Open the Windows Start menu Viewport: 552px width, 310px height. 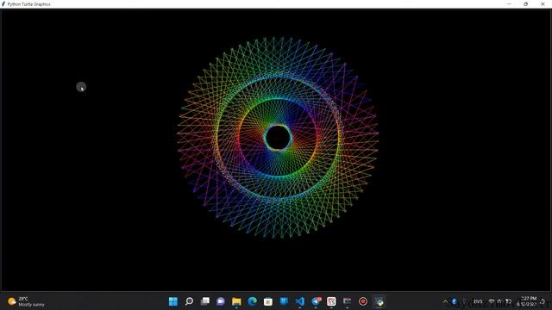point(173,301)
